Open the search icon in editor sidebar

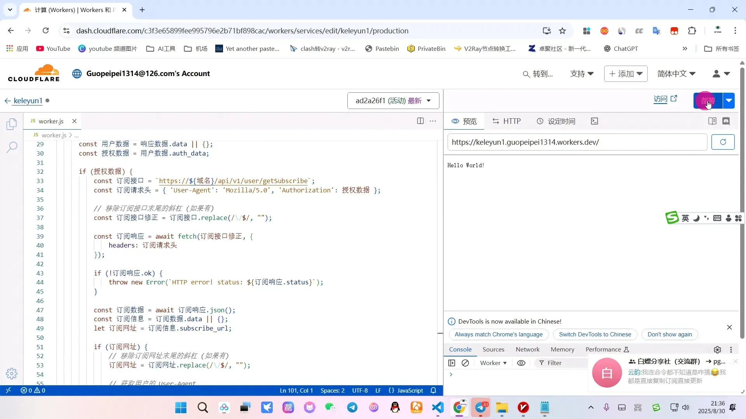click(12, 147)
